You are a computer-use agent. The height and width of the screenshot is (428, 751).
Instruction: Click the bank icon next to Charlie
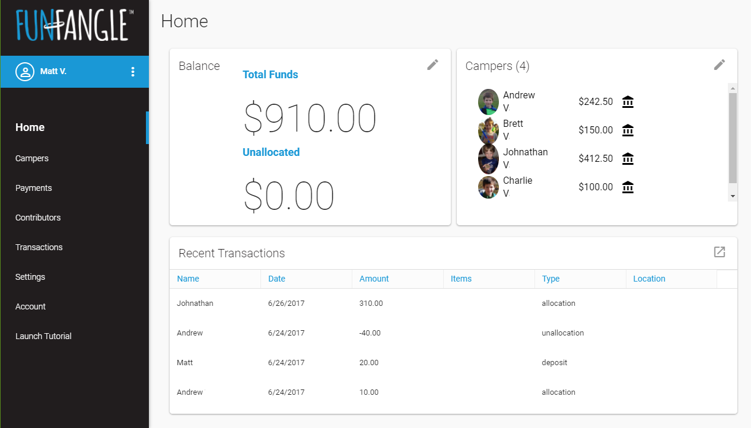click(628, 187)
